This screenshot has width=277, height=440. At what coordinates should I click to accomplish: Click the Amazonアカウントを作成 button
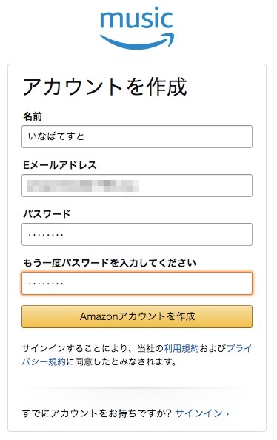[x=137, y=316]
